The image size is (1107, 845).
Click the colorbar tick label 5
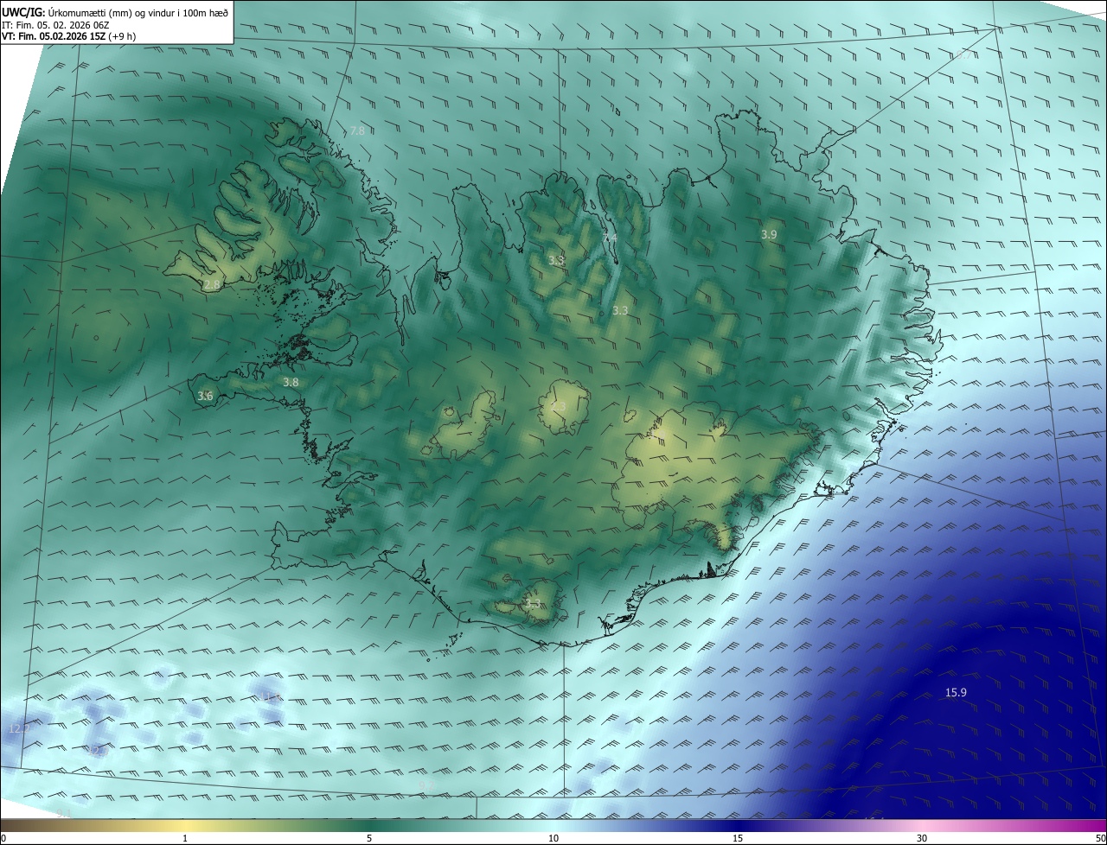click(x=369, y=838)
